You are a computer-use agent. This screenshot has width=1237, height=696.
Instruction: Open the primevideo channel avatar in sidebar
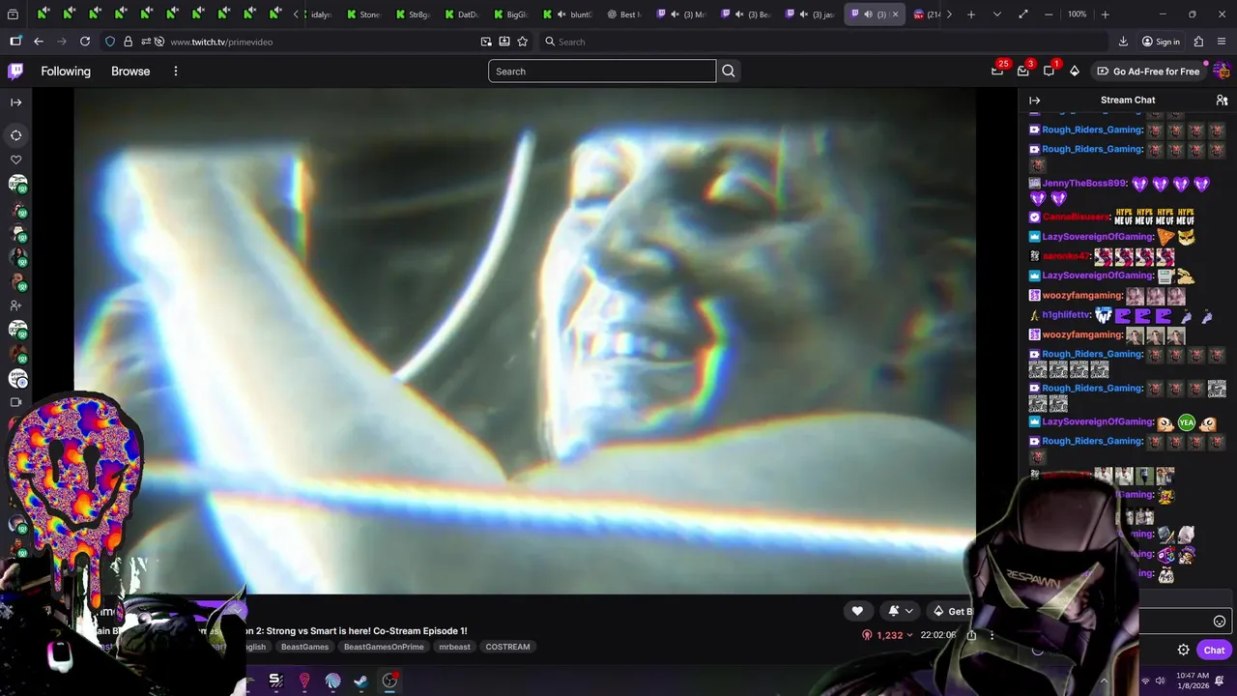(17, 378)
